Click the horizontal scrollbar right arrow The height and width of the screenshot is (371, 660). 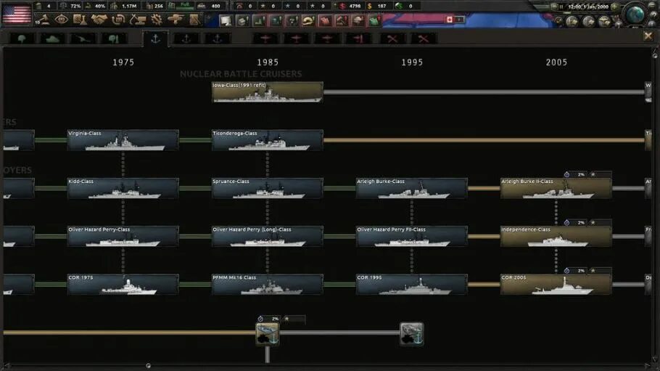pos(648,365)
